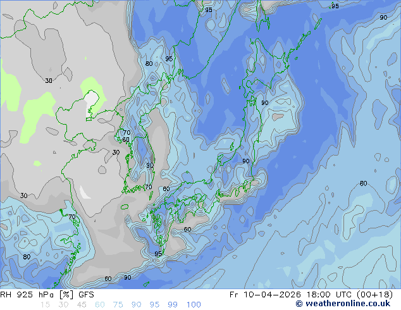Select legend value 95 in the colour scale
The image size is (401, 310).
154,305
